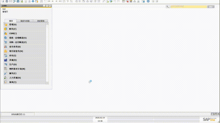Viewport: 220px width, 123px height.
Task: Switch to the 拖放与关联 tab
Action: (x=25, y=21)
